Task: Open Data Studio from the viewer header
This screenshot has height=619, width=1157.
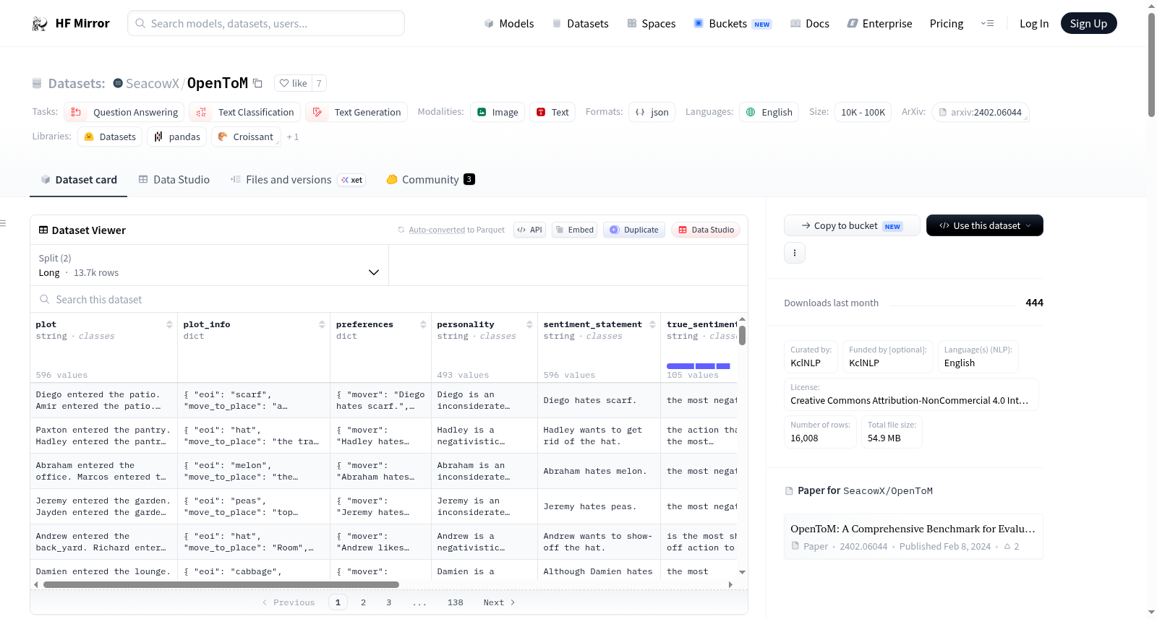Action: pos(706,230)
